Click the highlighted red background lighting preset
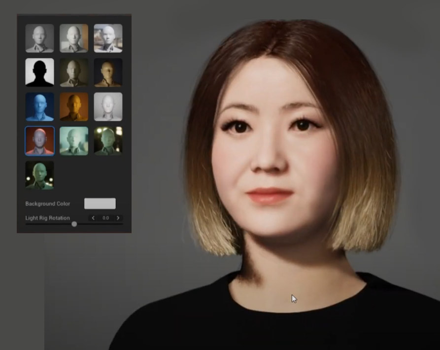440x350 pixels. pos(39,141)
